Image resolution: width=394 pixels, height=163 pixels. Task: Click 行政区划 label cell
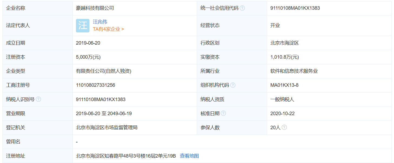[x=232, y=43]
